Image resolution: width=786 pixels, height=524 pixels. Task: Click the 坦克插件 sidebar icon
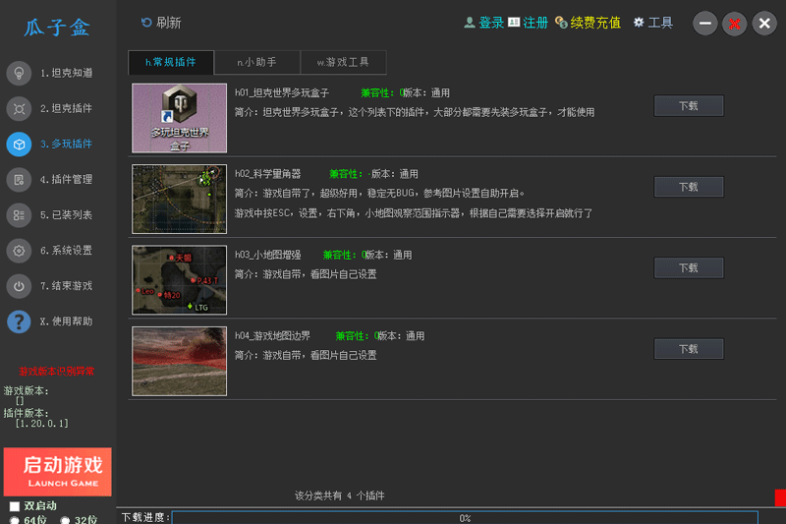pyautogui.click(x=19, y=109)
